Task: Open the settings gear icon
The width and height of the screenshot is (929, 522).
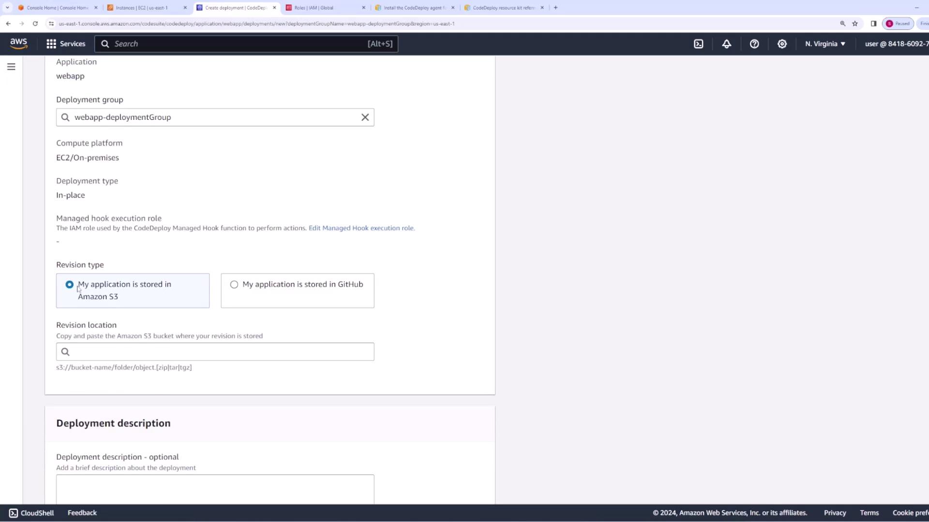Action: pos(782,44)
